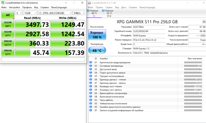Change the MB/s unit dropdown

79,13
